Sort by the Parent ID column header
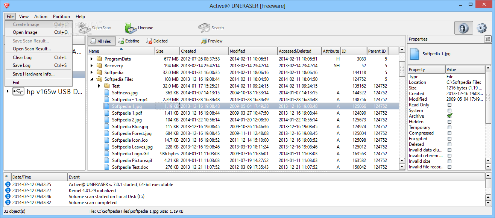Screen dimensions: 495x218 pos(377,51)
